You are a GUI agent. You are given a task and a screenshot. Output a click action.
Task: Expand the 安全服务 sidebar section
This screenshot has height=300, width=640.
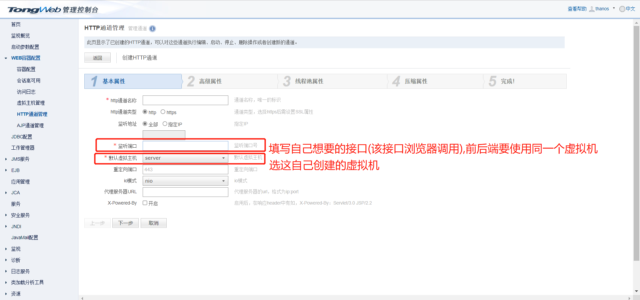pyautogui.click(x=20, y=215)
